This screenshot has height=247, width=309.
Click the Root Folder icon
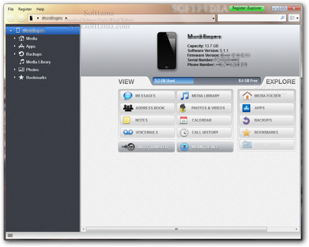[x=247, y=145]
